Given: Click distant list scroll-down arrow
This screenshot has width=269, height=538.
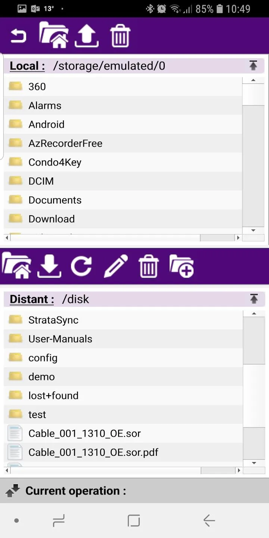Looking at the screenshot, I should [x=254, y=463].
